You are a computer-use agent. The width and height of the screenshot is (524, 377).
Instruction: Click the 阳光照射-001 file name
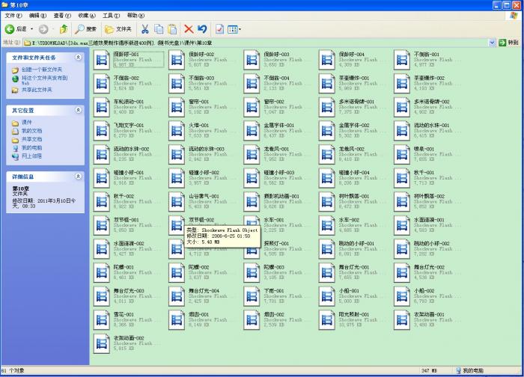(354, 315)
